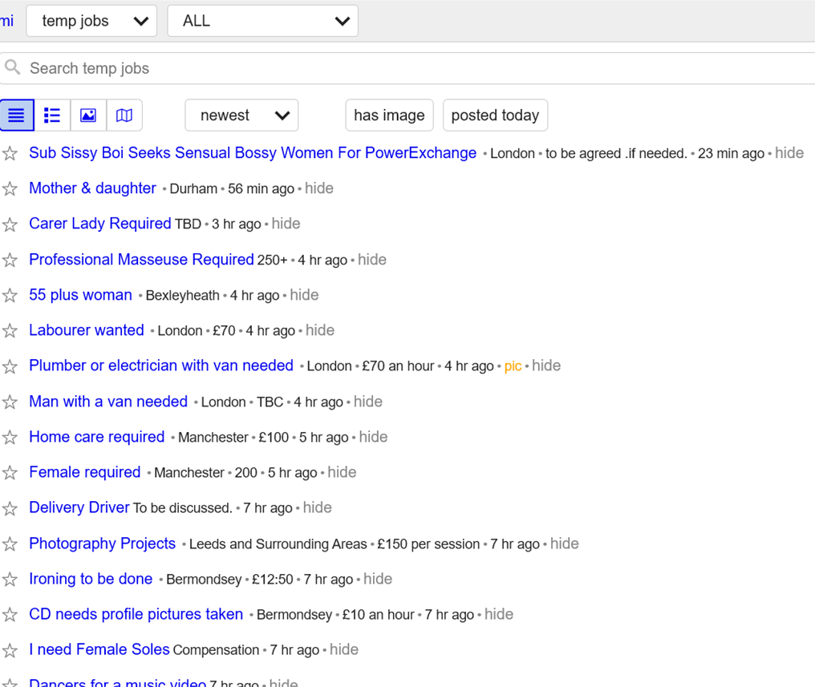Open 'Plumber or electrician with van needed'
This screenshot has height=687, width=815.
pos(161,365)
